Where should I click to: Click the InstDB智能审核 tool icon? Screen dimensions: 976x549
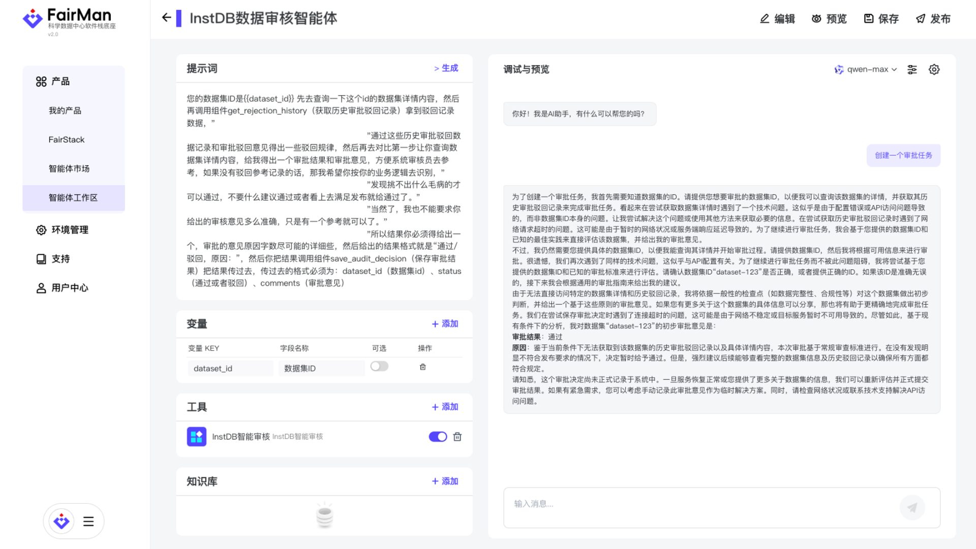(196, 437)
